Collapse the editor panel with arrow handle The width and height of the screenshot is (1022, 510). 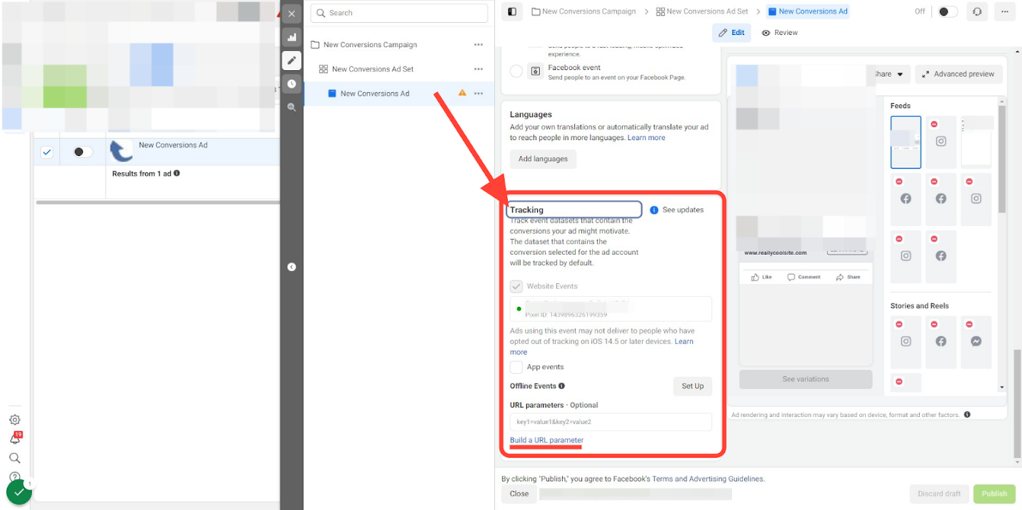click(x=292, y=266)
